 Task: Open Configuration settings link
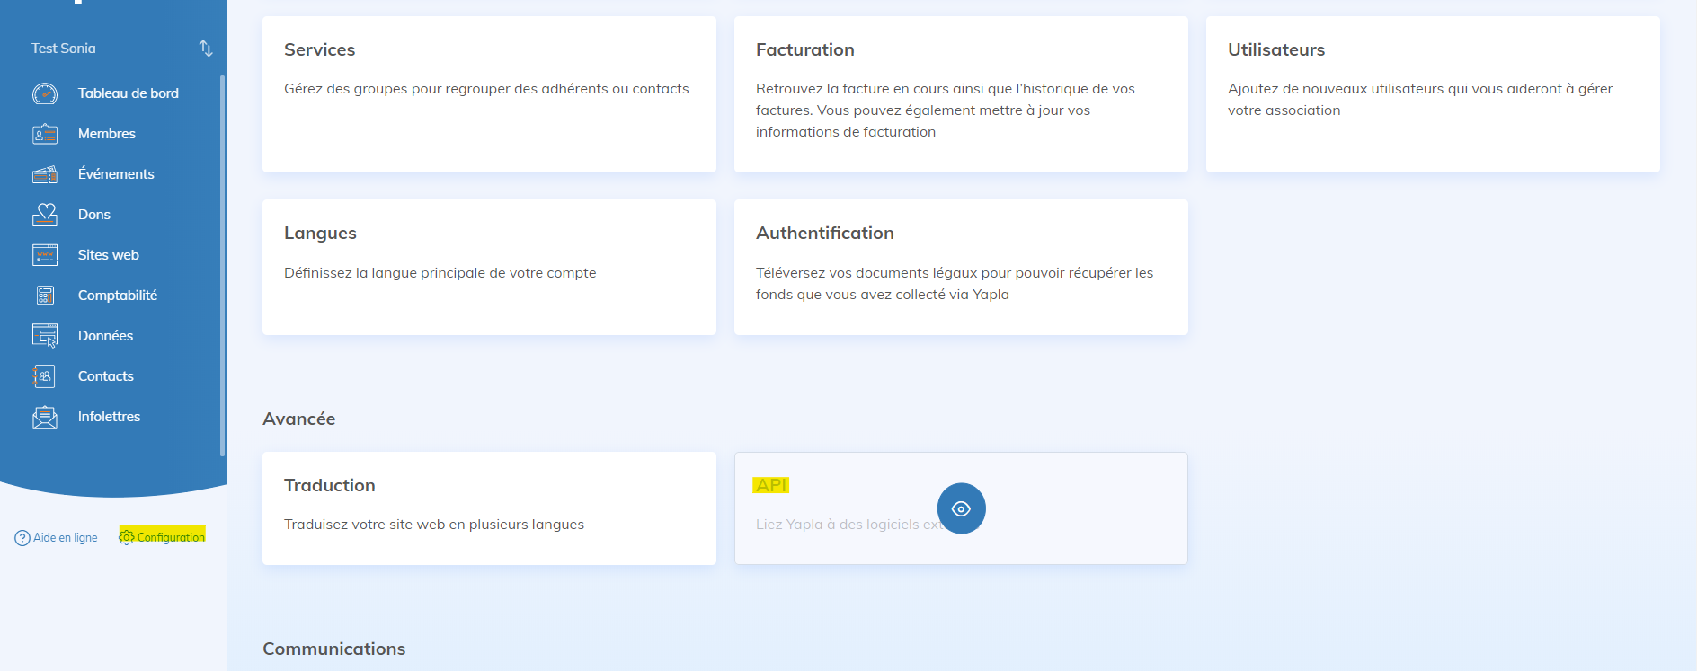click(163, 537)
